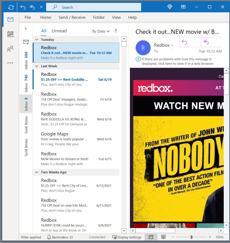This screenshot has width=230, height=243.
Task: Click the New Email envelope icon
Action: point(26,42)
